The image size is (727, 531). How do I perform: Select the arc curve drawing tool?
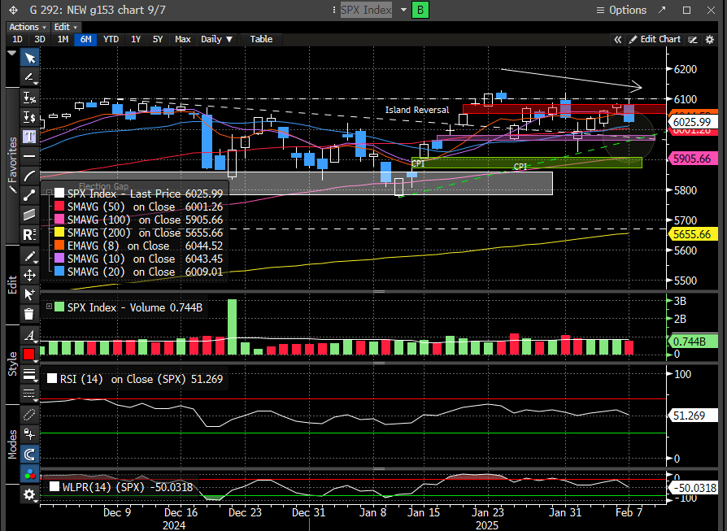coord(29,176)
